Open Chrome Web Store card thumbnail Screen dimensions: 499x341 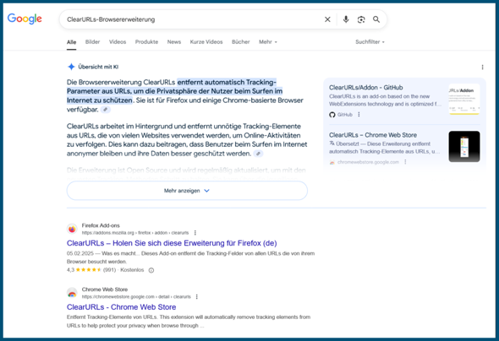click(x=464, y=147)
